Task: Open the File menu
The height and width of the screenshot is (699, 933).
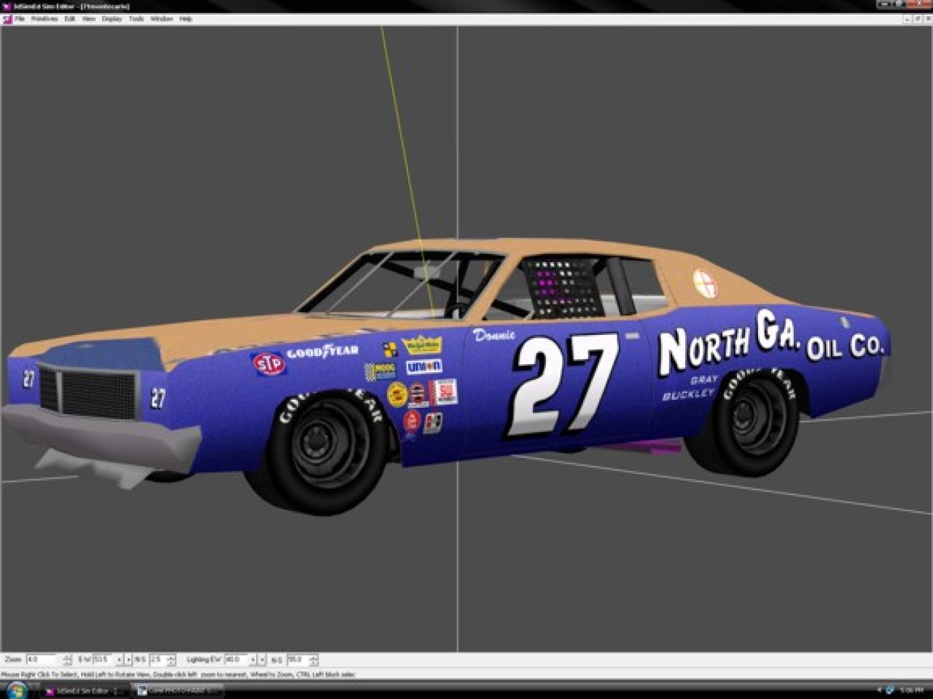Action: [20, 19]
